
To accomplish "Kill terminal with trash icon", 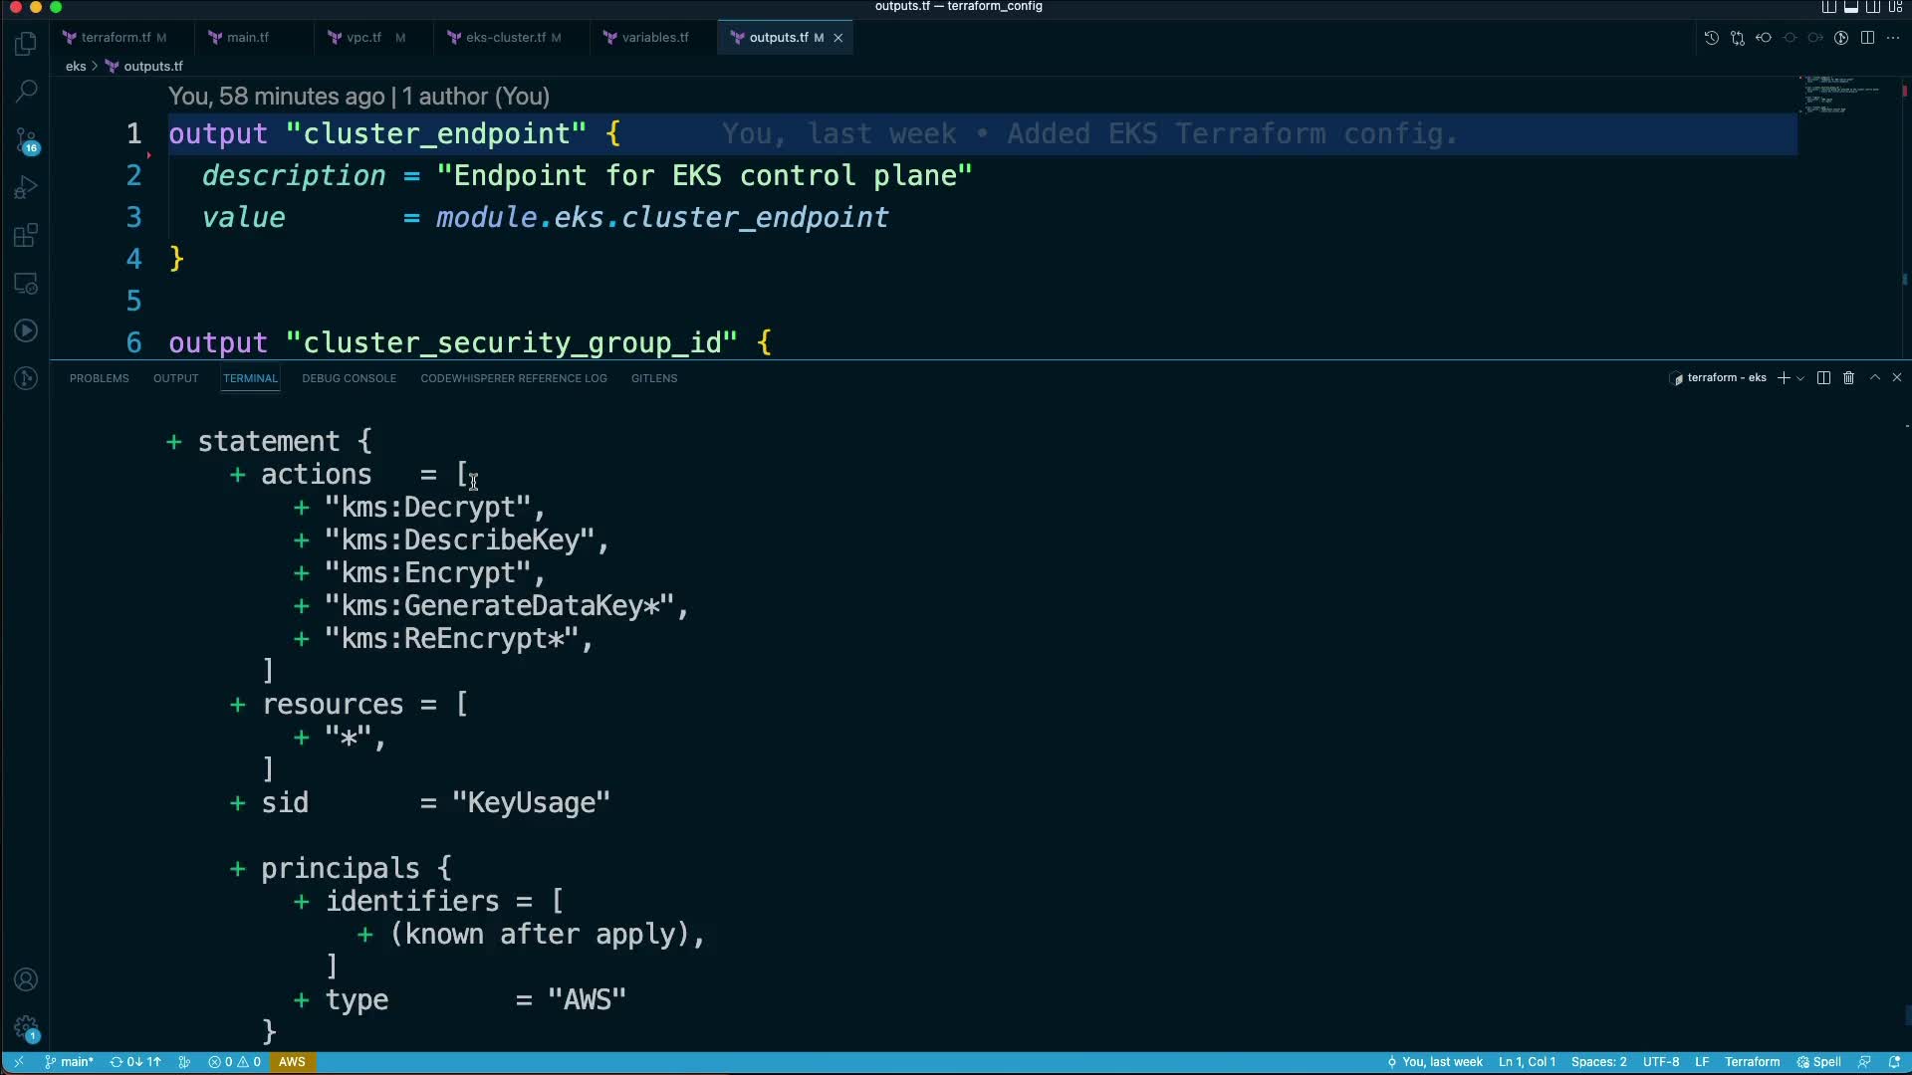I will tap(1849, 378).
